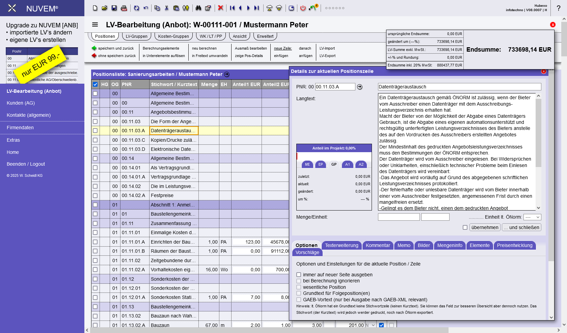Check the row 00.14.01 checkbox
Screen dimensions: 567x333
95,168
